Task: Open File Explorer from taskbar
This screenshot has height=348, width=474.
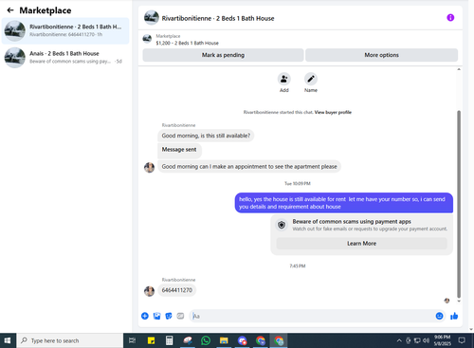Action: (224, 340)
